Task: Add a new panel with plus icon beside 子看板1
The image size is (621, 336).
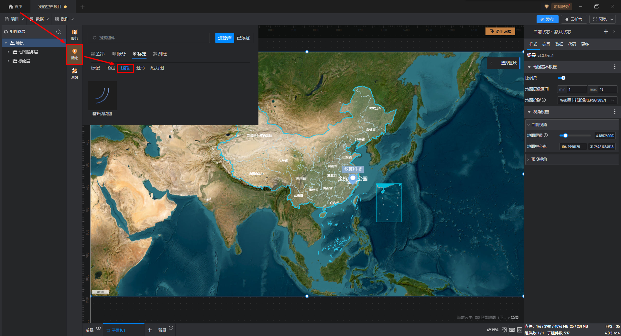Action: (149, 330)
